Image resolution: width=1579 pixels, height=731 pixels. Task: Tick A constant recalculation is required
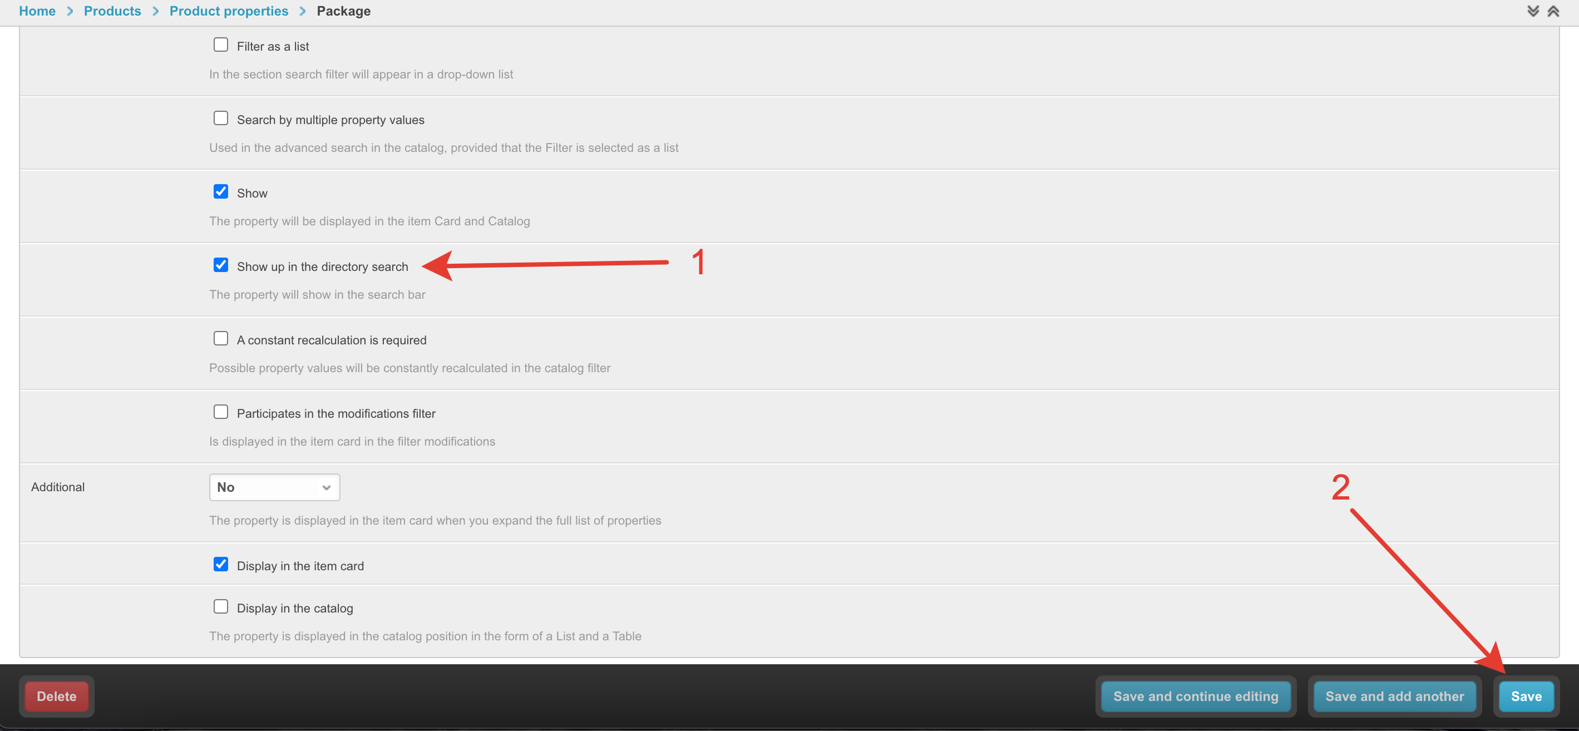(x=221, y=339)
